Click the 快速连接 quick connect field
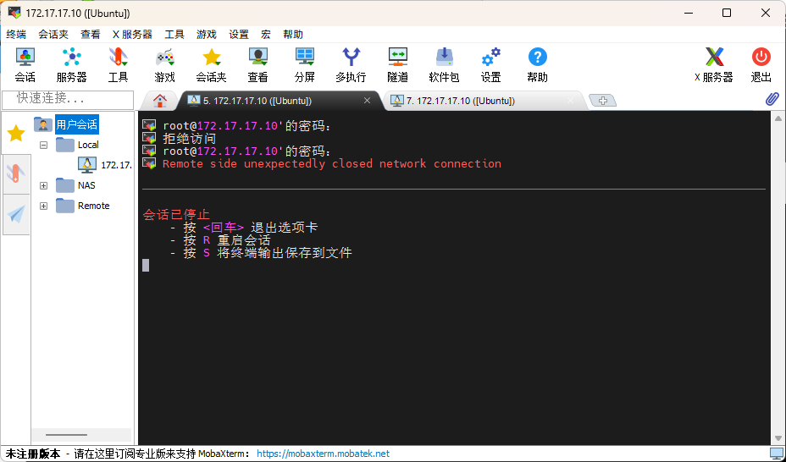The width and height of the screenshot is (786, 462). coord(69,99)
